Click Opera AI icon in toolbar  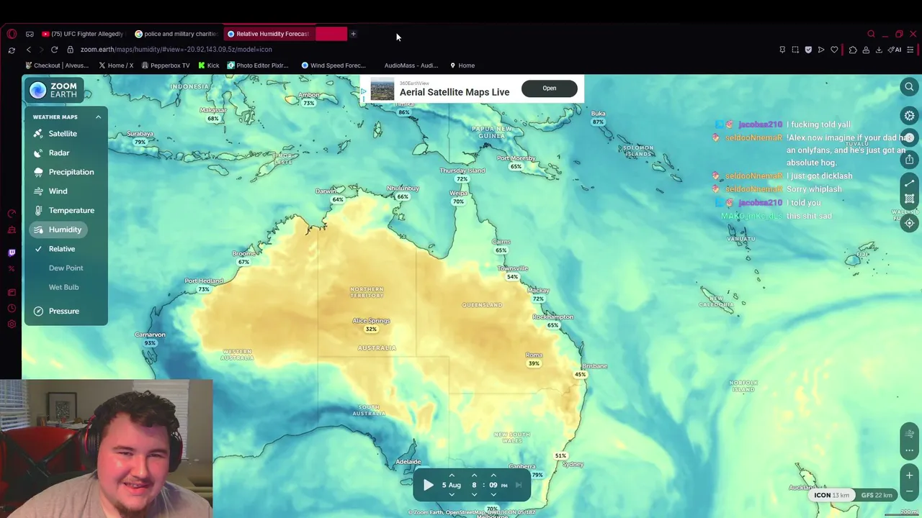point(895,50)
